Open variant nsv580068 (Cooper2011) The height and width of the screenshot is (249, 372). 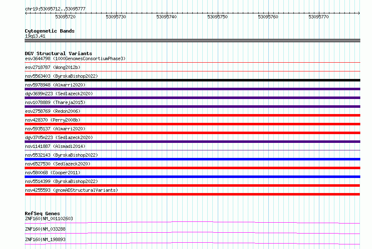coord(53,173)
